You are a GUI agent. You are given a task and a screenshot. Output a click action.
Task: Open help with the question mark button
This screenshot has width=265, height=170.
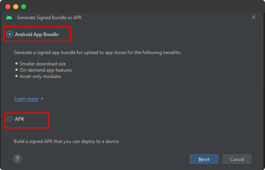point(17,159)
